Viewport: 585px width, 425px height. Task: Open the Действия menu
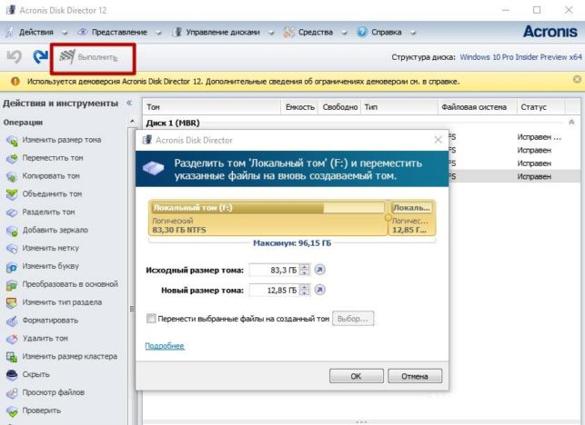(36, 32)
